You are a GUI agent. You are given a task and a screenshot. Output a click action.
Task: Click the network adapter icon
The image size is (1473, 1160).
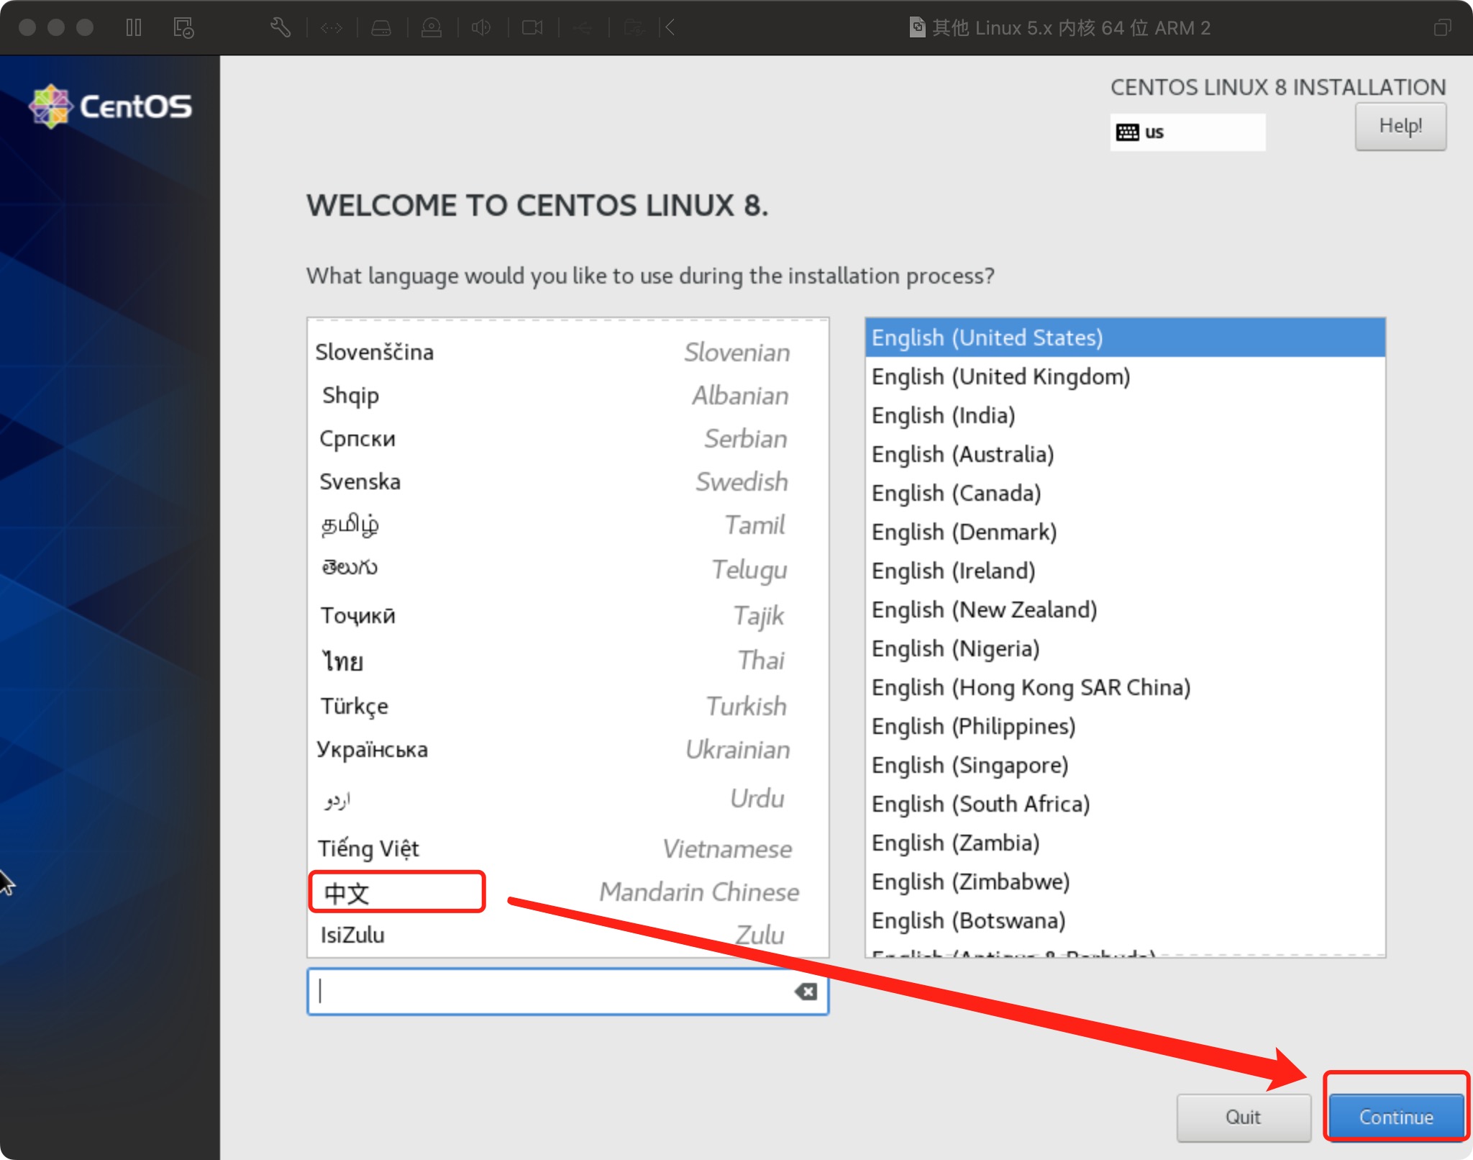(332, 27)
